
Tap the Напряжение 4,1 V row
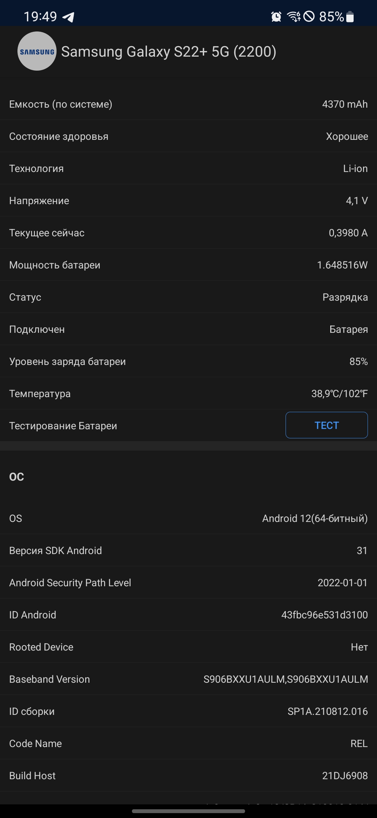[188, 201]
